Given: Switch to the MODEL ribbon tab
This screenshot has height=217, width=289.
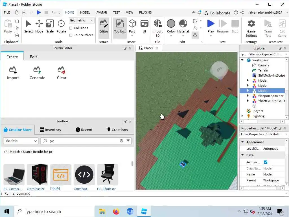Looking at the screenshot, I should click(x=85, y=12).
